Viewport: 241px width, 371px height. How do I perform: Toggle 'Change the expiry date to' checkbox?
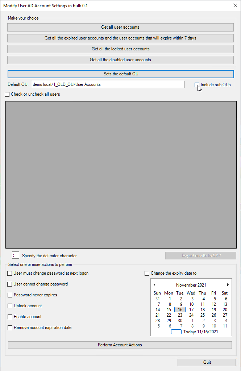coord(147,273)
